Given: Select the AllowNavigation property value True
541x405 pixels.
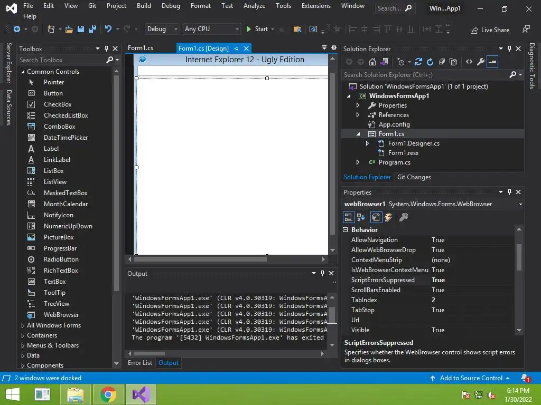Looking at the screenshot, I should [472, 240].
